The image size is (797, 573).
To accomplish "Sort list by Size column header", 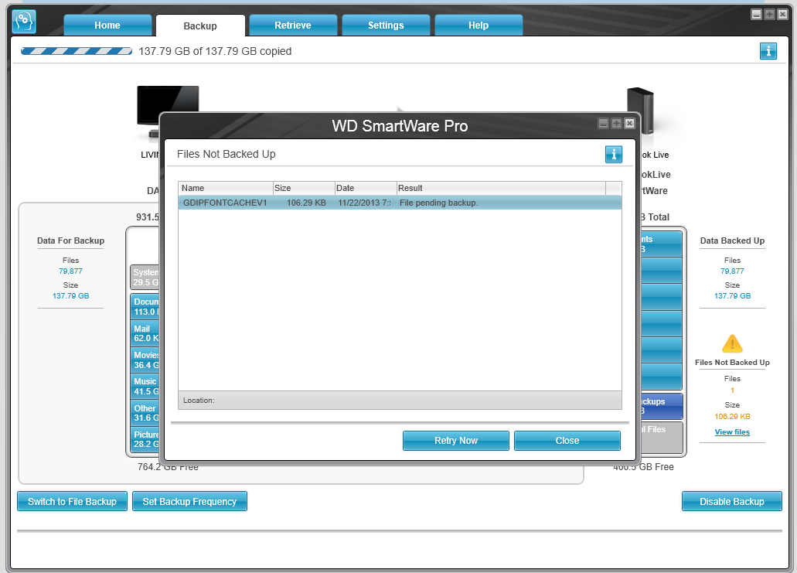I will (x=304, y=188).
